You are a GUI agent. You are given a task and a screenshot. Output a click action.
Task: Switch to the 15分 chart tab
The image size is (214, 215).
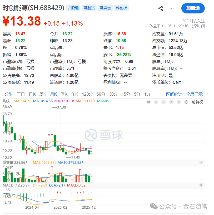(126, 94)
